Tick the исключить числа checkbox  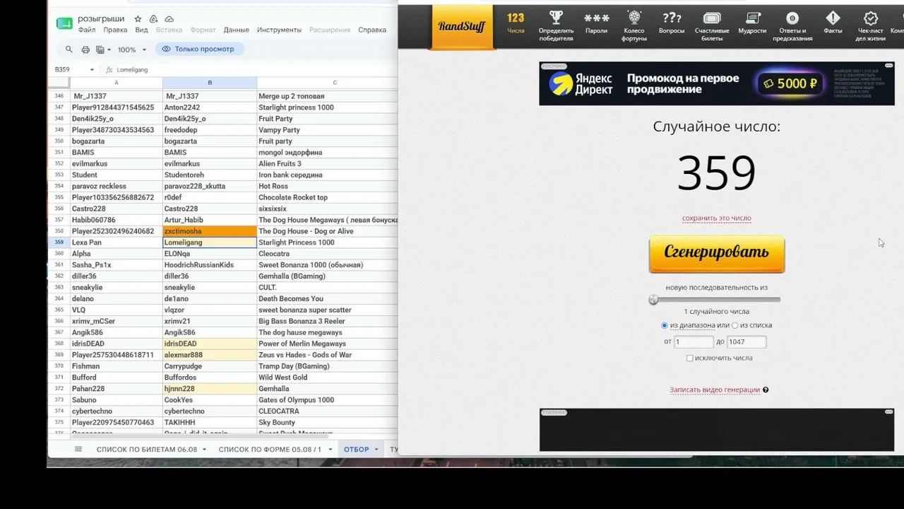pyautogui.click(x=690, y=358)
